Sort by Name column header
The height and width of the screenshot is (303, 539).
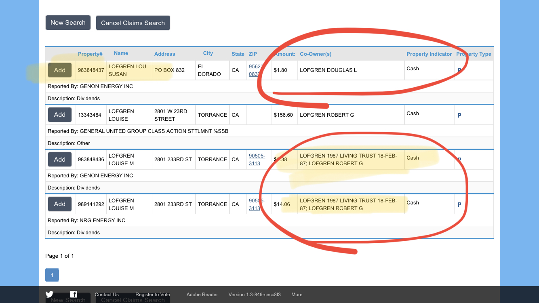[x=121, y=53]
